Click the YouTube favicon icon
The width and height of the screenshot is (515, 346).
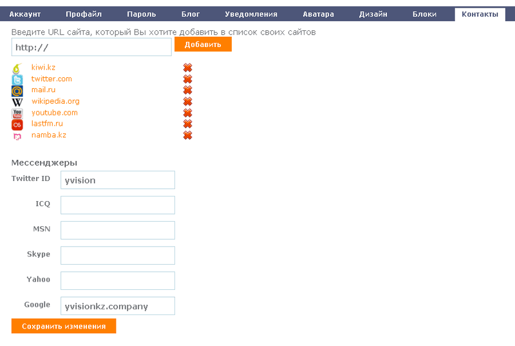coord(17,113)
